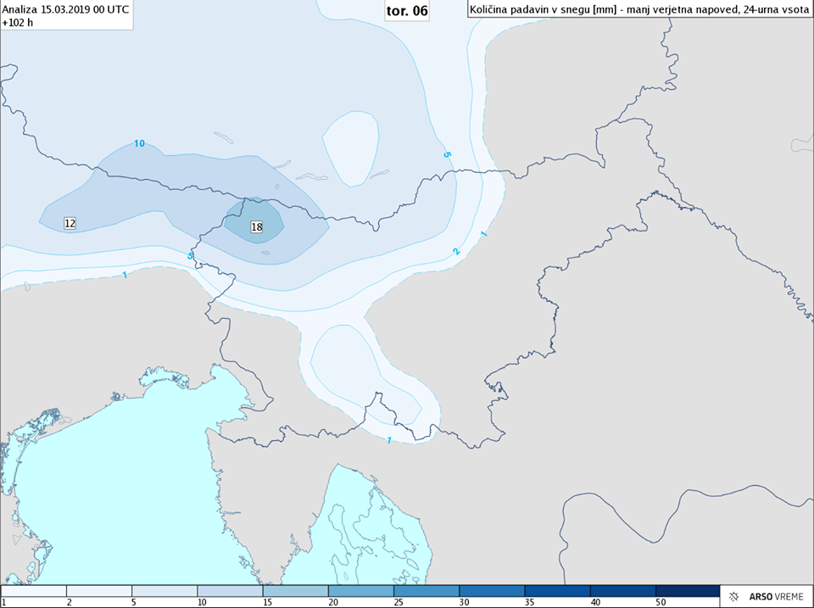The width and height of the screenshot is (814, 608).
Task: Select the 1–2 mm legend color swatch
Action: pyautogui.click(x=34, y=590)
